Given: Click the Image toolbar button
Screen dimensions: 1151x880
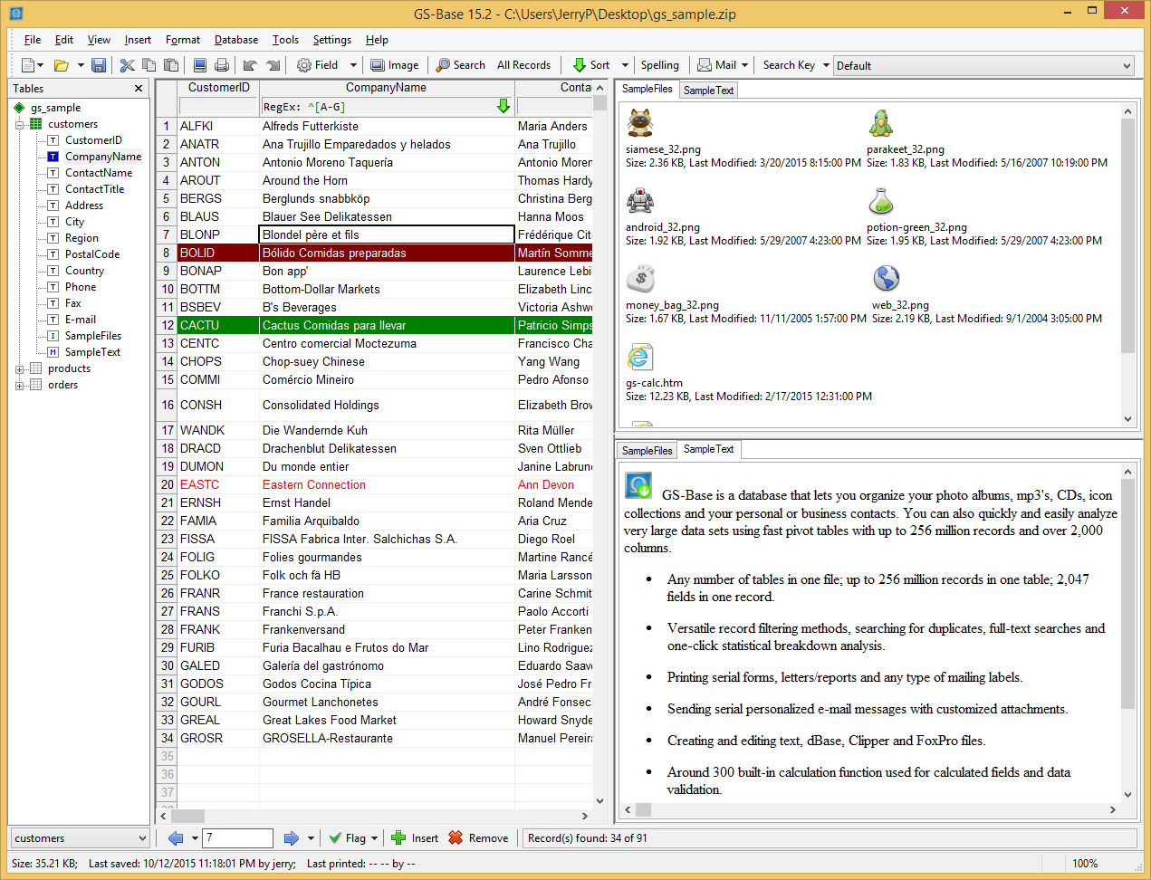Looking at the screenshot, I should click(x=395, y=65).
